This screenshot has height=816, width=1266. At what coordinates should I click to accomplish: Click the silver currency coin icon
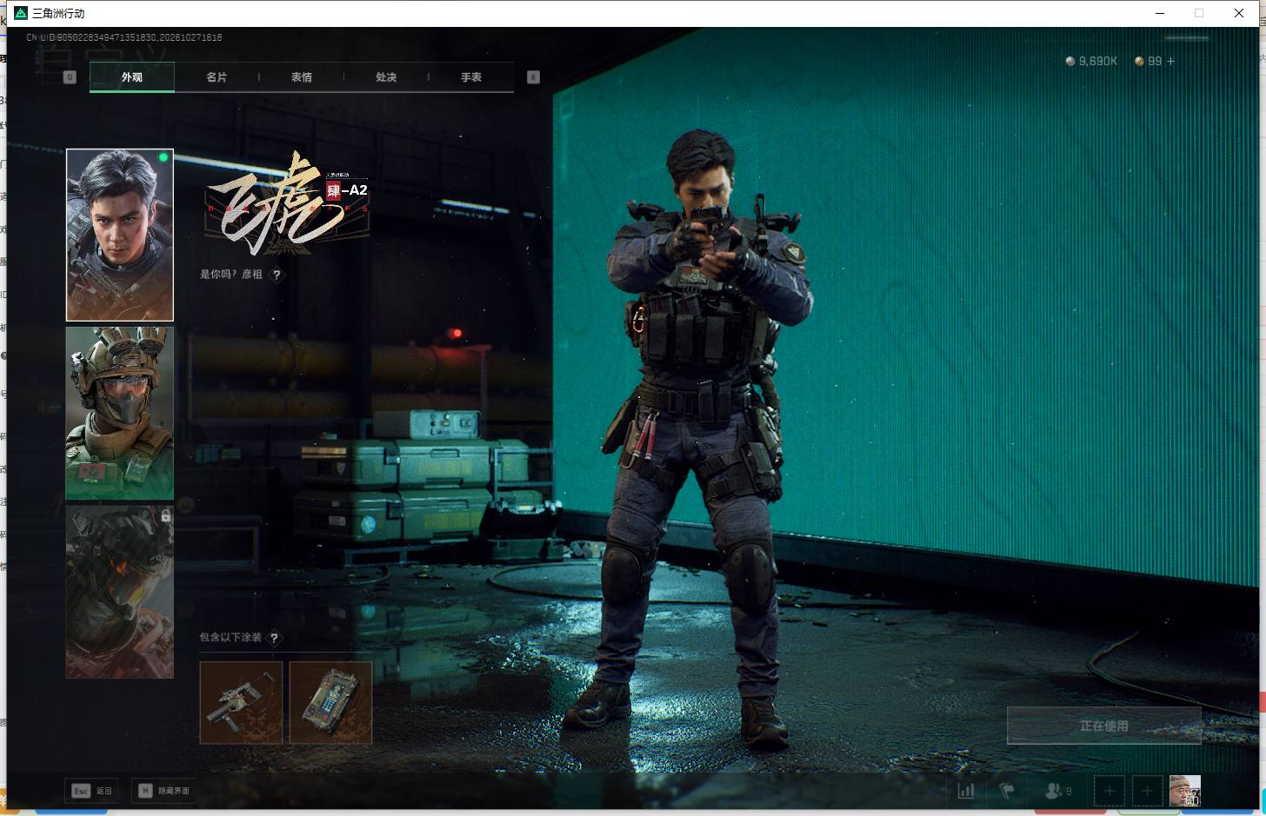pyautogui.click(x=1070, y=61)
